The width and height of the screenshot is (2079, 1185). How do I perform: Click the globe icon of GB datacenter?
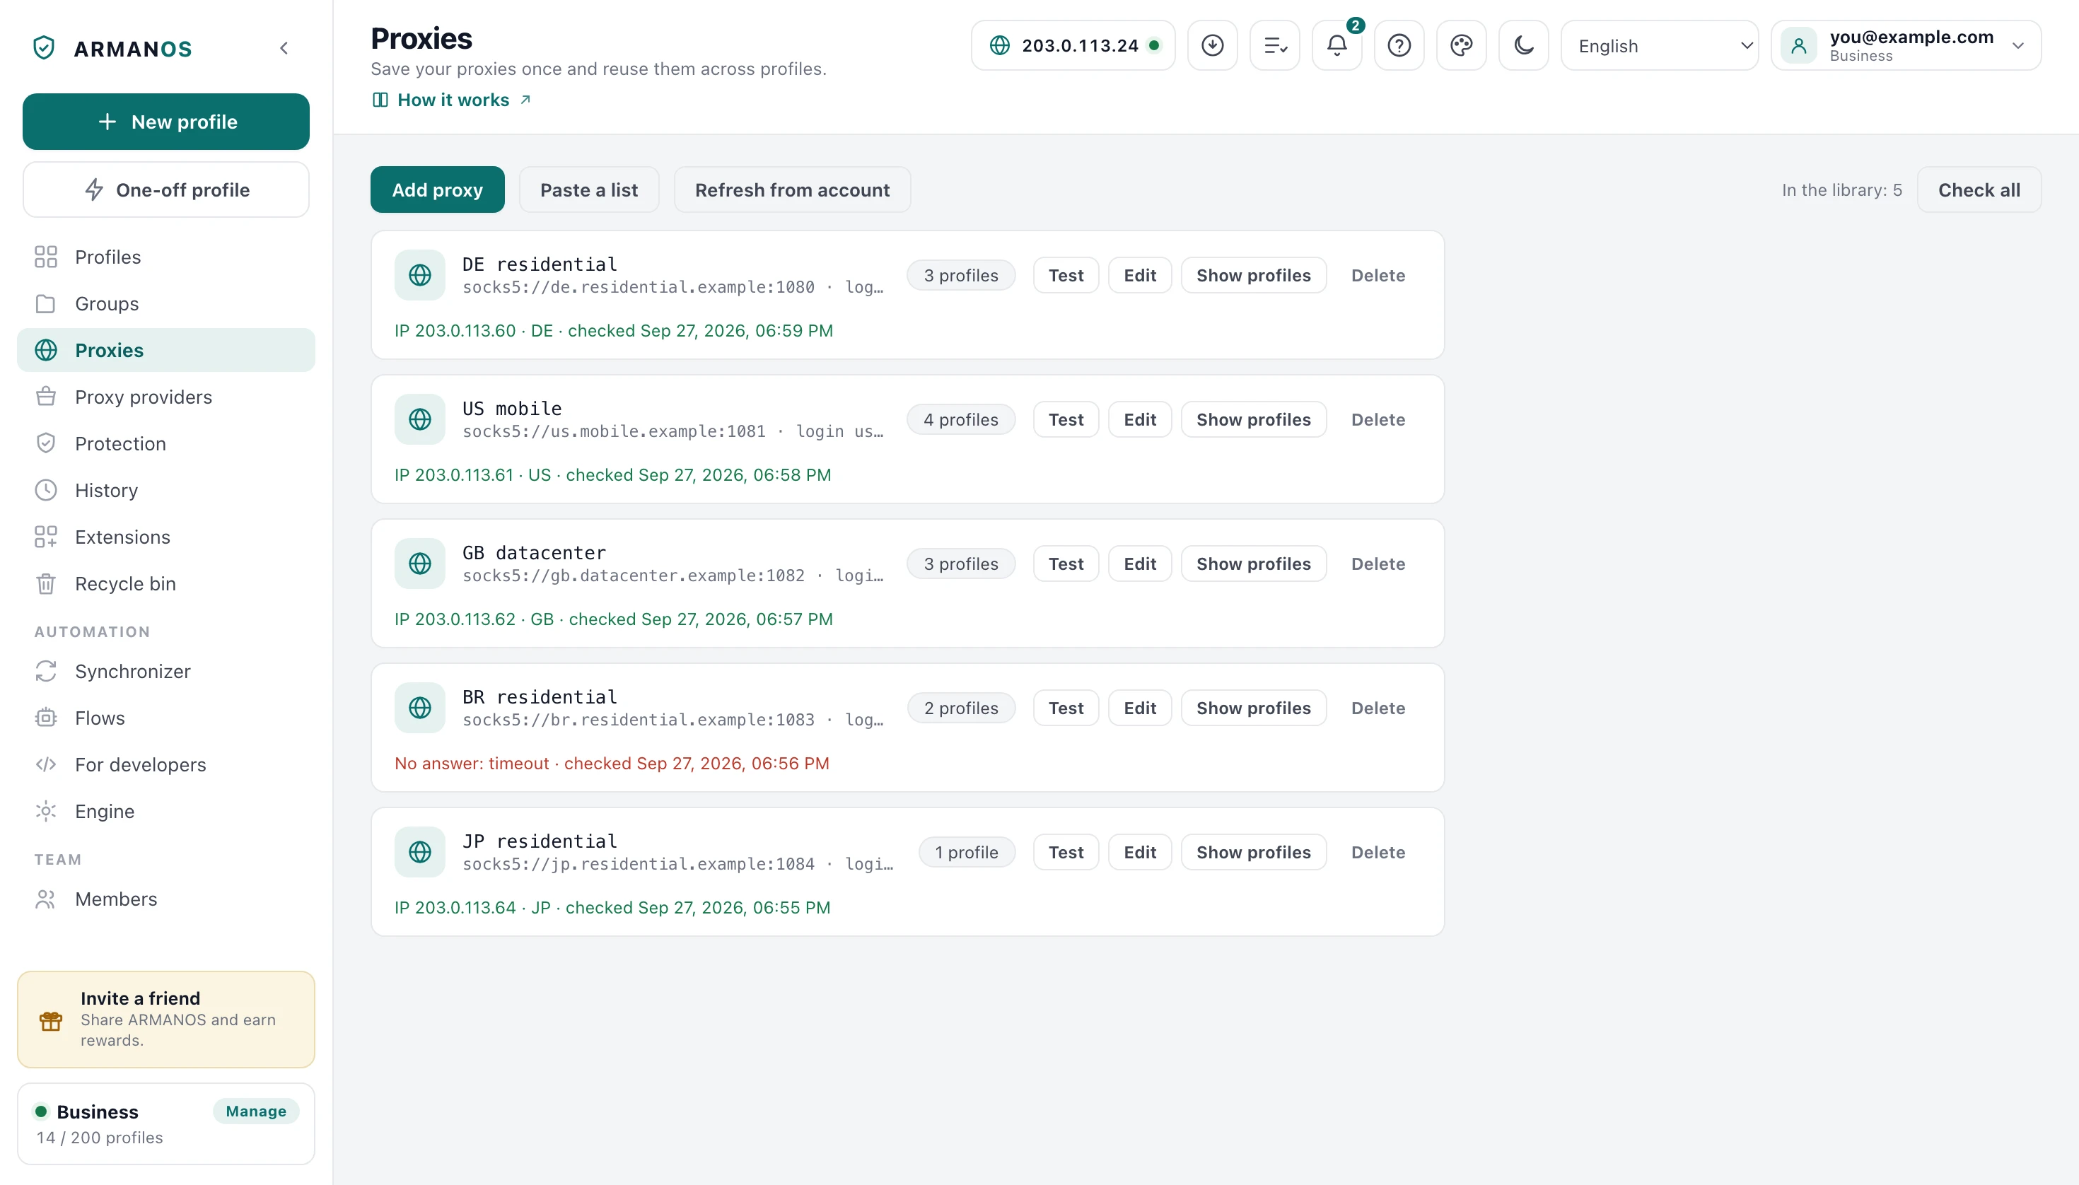[420, 564]
